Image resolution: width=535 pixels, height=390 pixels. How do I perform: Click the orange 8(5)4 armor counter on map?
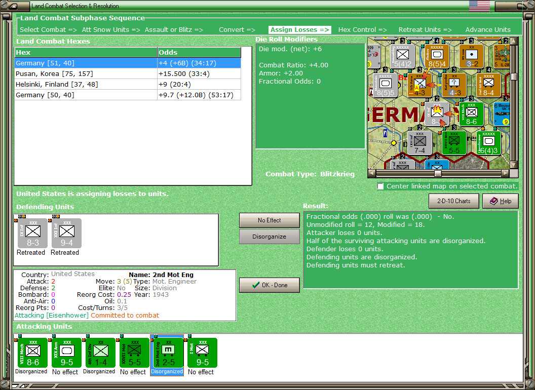437,56
